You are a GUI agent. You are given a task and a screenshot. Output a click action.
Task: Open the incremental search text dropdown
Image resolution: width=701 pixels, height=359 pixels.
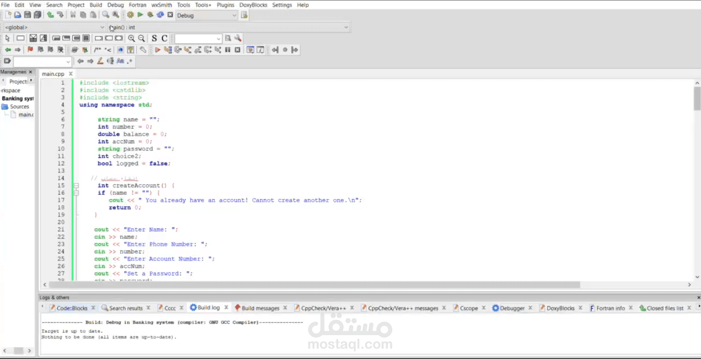tap(68, 61)
